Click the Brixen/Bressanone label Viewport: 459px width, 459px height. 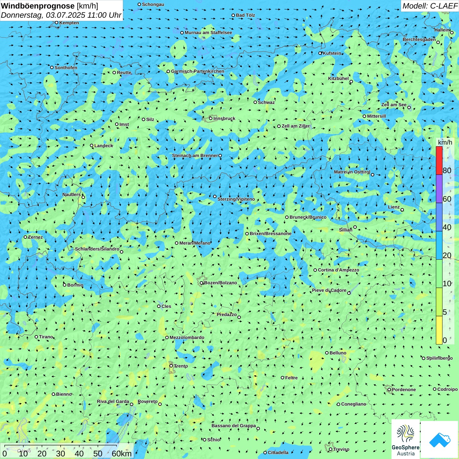(270, 233)
